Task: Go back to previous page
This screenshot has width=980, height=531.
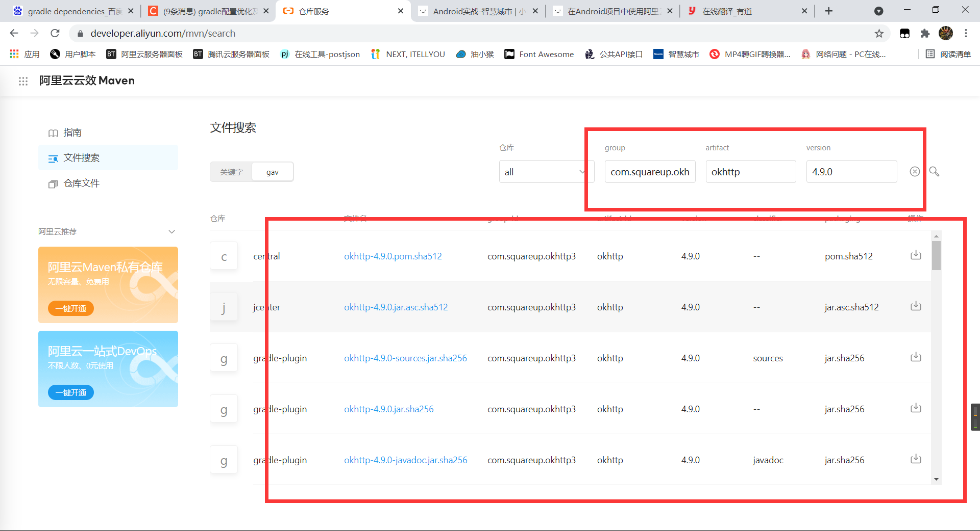Action: [x=14, y=34]
